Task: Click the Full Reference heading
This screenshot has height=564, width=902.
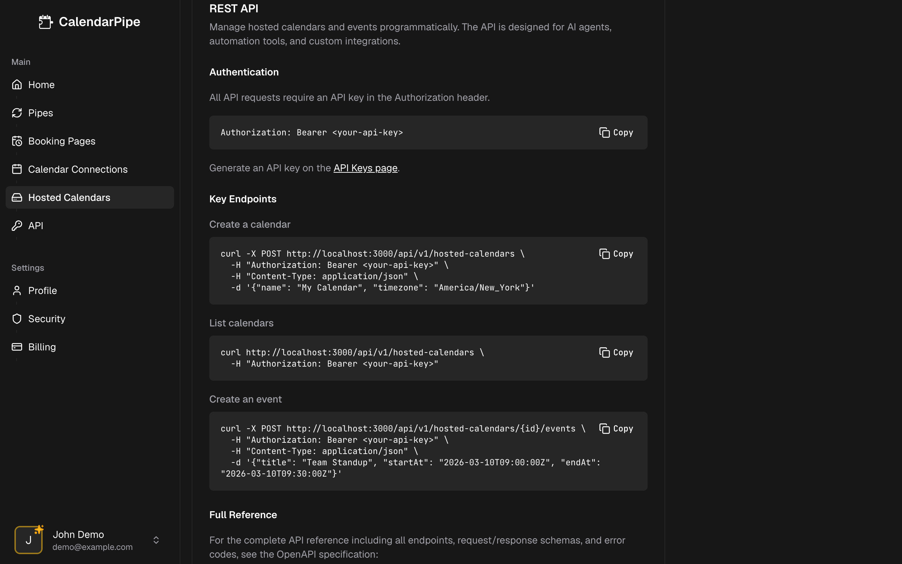Action: click(x=243, y=515)
